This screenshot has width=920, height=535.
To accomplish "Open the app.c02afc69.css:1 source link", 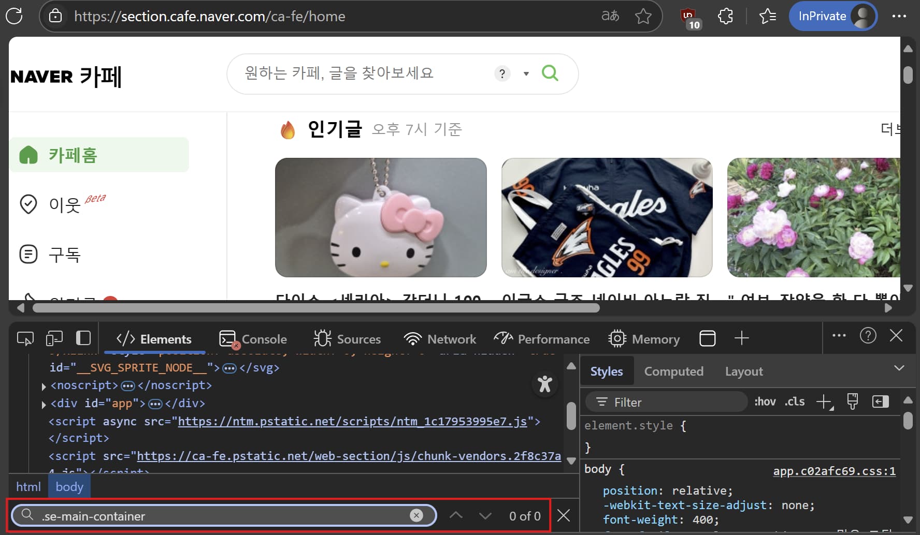I will pyautogui.click(x=834, y=471).
